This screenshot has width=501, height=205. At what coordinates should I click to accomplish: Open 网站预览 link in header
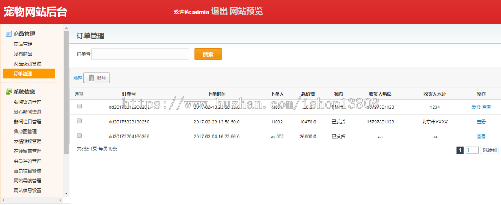(246, 12)
